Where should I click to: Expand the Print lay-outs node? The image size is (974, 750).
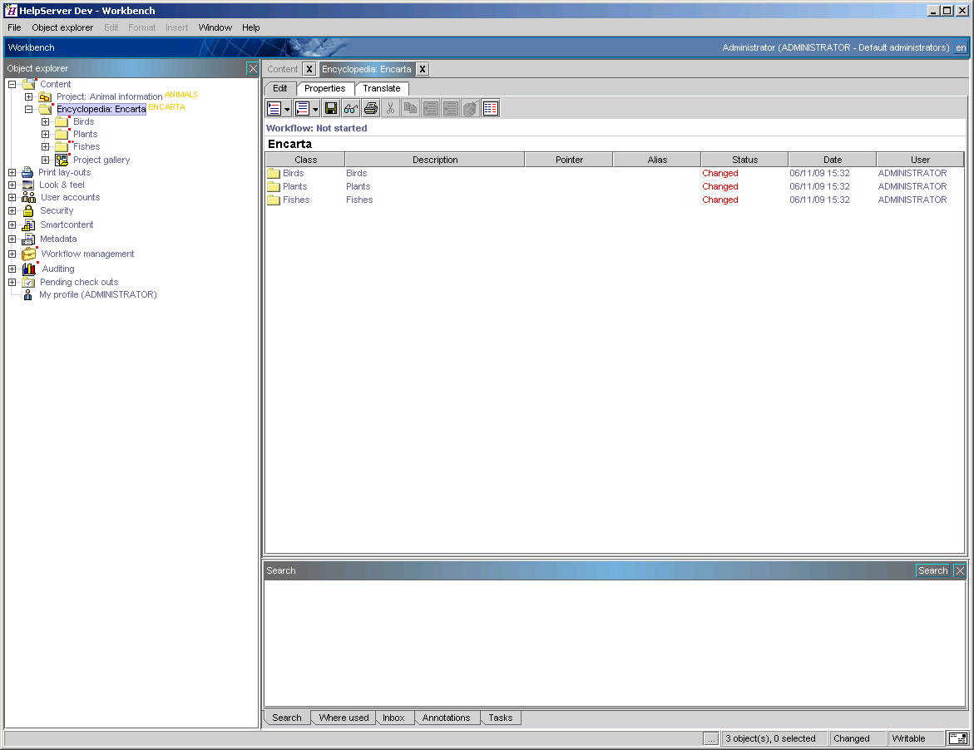click(12, 173)
